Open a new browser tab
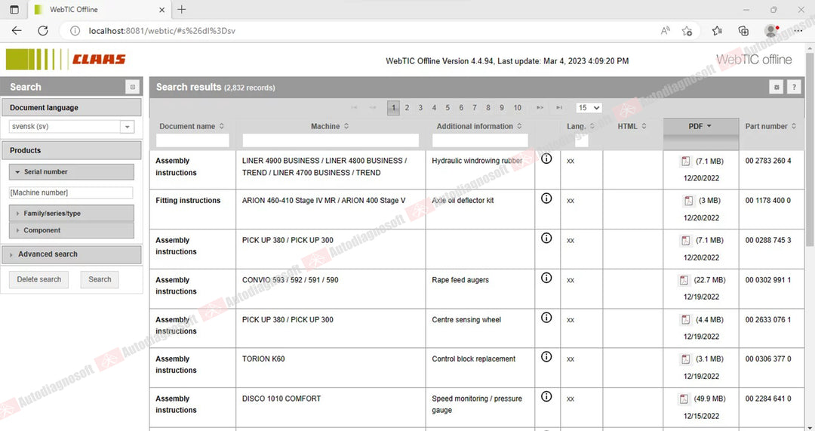The width and height of the screenshot is (815, 431). [181, 9]
